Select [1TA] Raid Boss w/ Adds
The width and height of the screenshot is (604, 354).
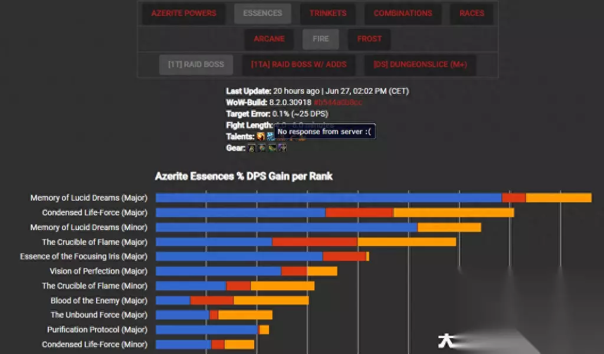[x=298, y=64]
